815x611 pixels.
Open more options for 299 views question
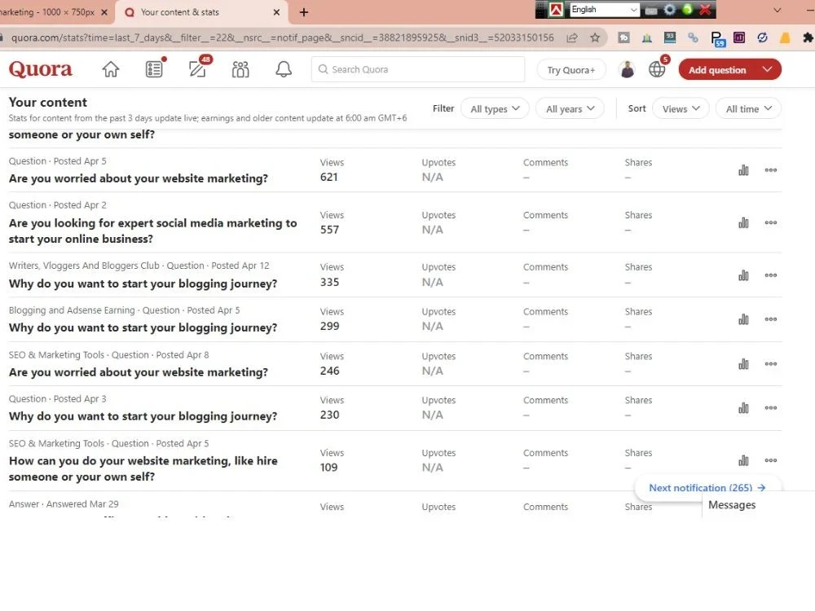point(771,319)
